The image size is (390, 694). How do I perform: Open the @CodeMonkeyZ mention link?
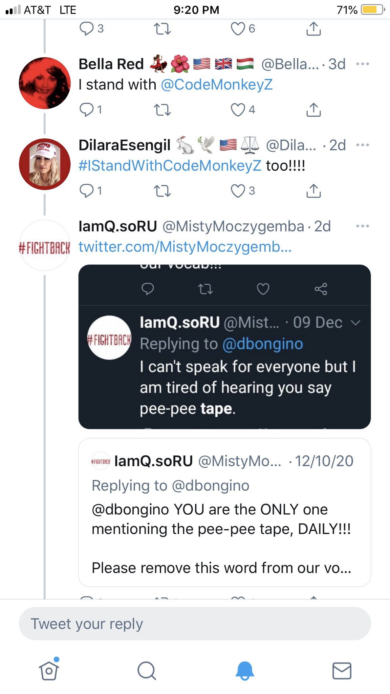(217, 85)
